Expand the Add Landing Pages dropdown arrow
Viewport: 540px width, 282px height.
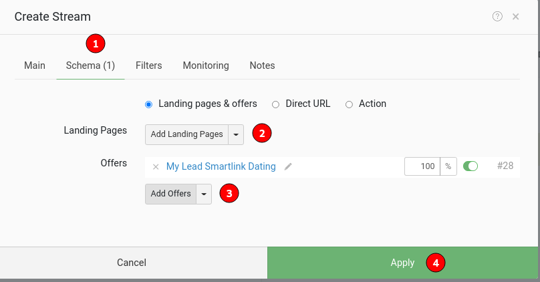(x=236, y=134)
